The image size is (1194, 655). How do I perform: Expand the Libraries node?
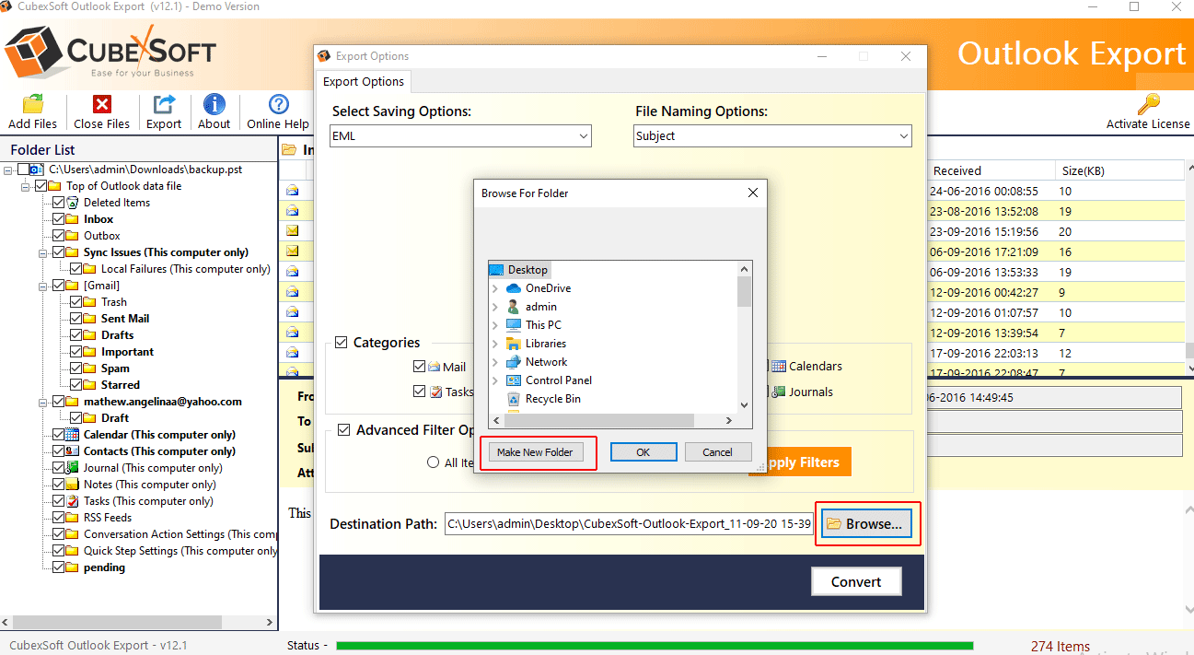pyautogui.click(x=495, y=344)
